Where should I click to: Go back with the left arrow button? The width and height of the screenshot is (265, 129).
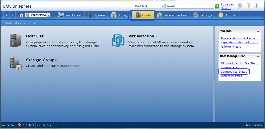click(x=7, y=15)
